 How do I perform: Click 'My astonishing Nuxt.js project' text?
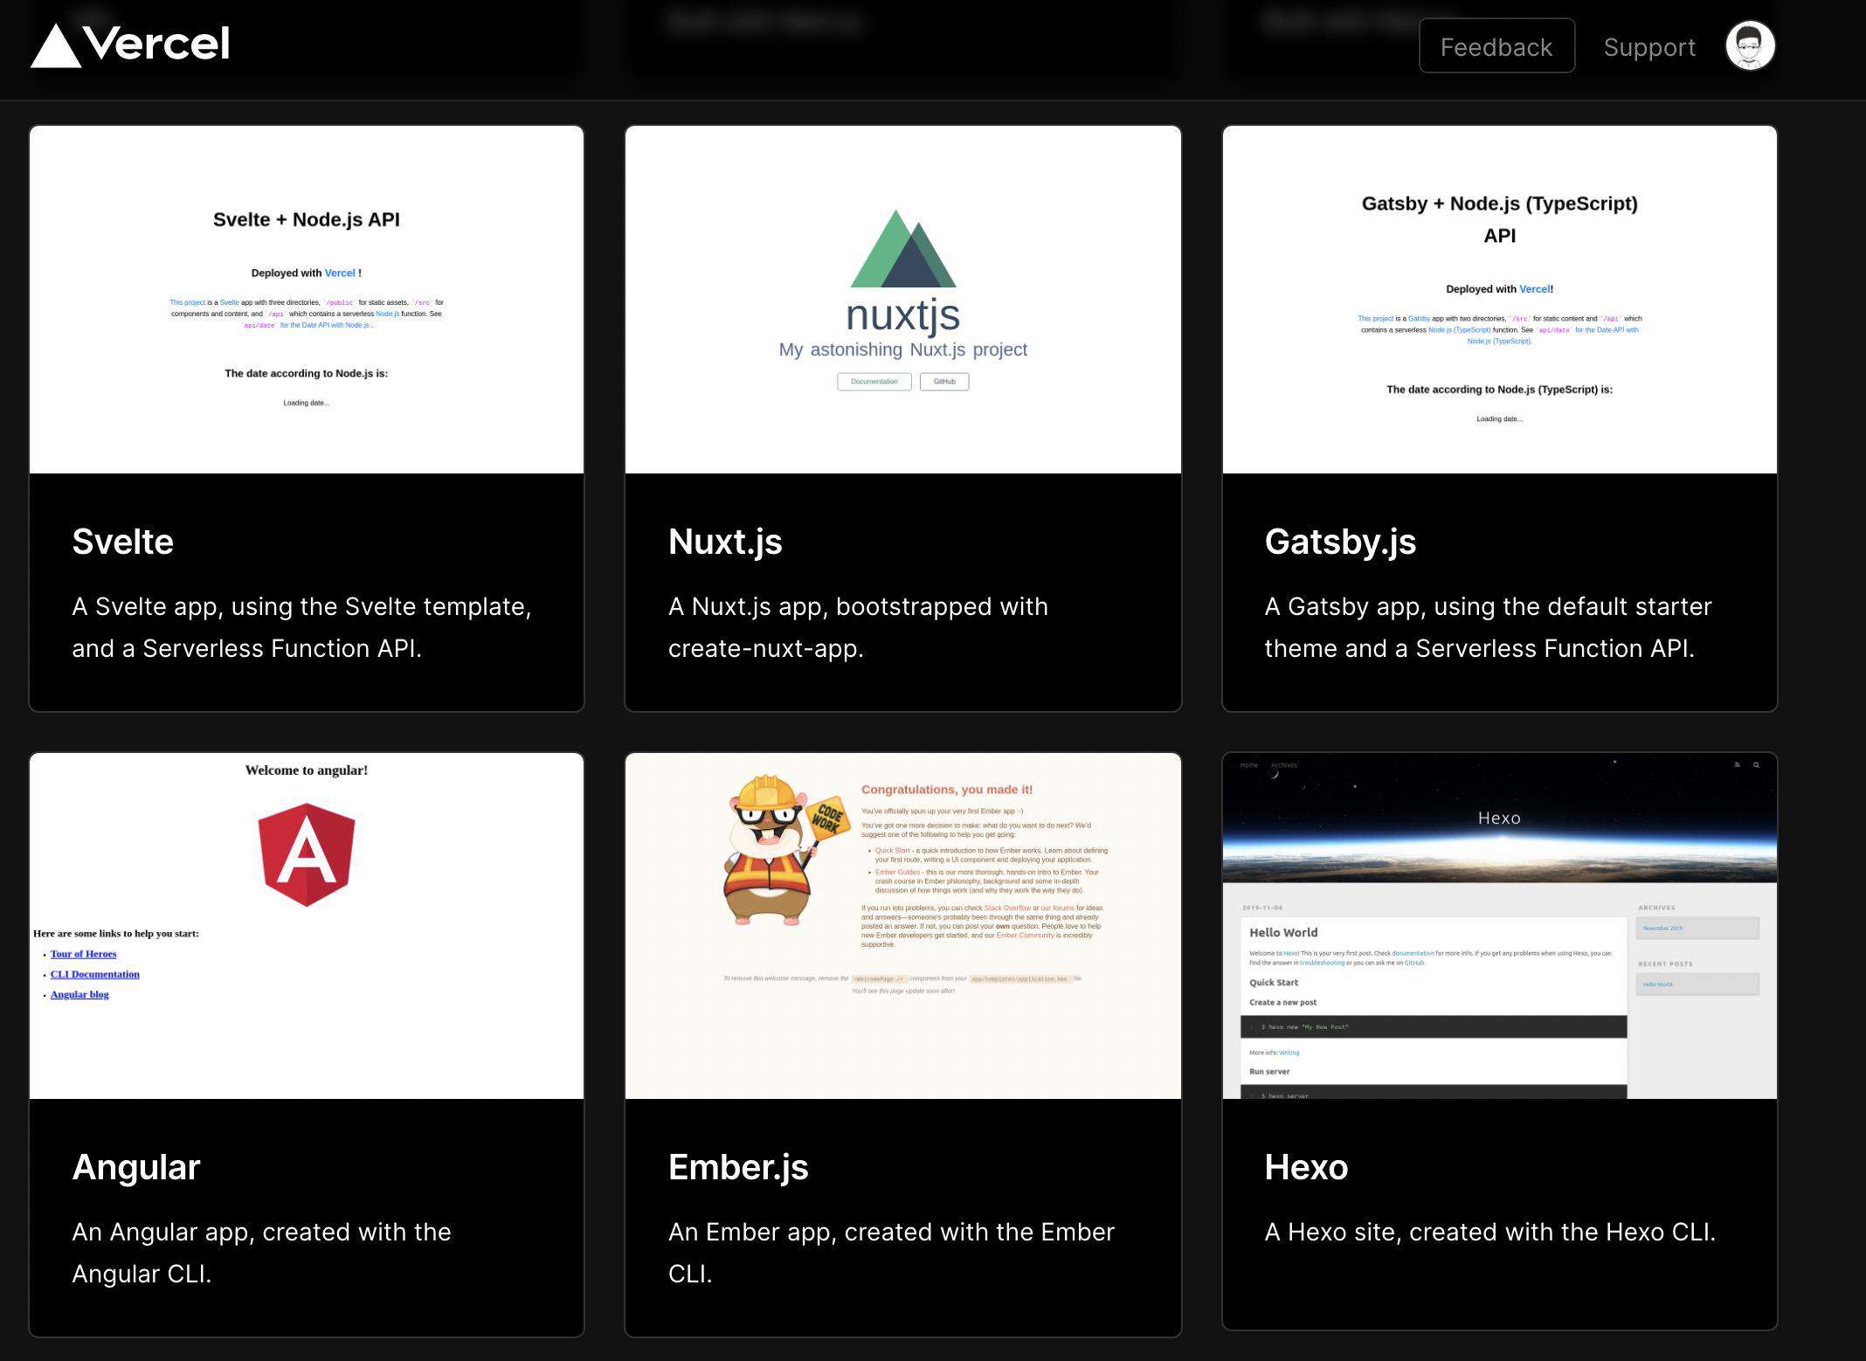click(x=903, y=349)
